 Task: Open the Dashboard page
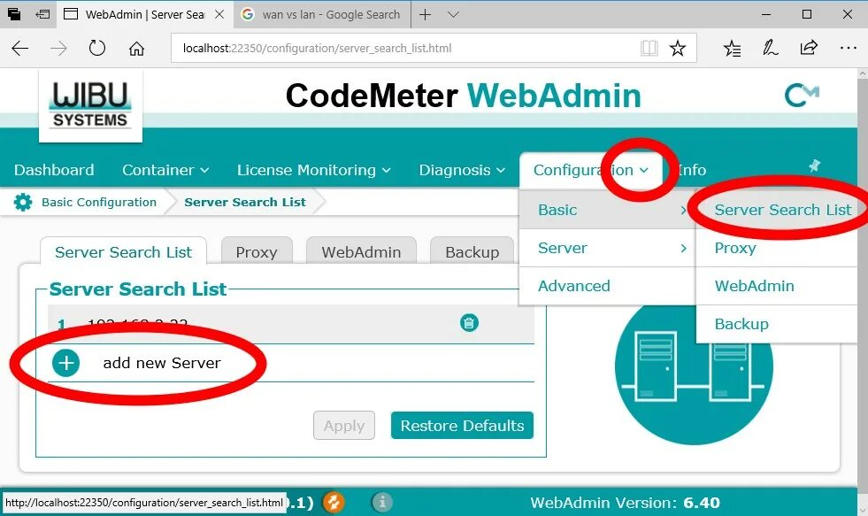click(54, 170)
